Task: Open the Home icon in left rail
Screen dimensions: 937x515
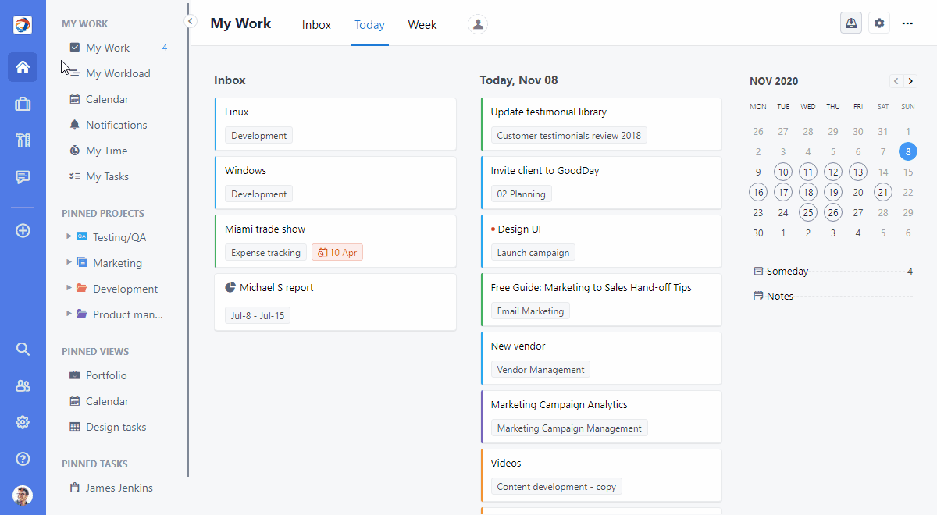Action: 23,67
